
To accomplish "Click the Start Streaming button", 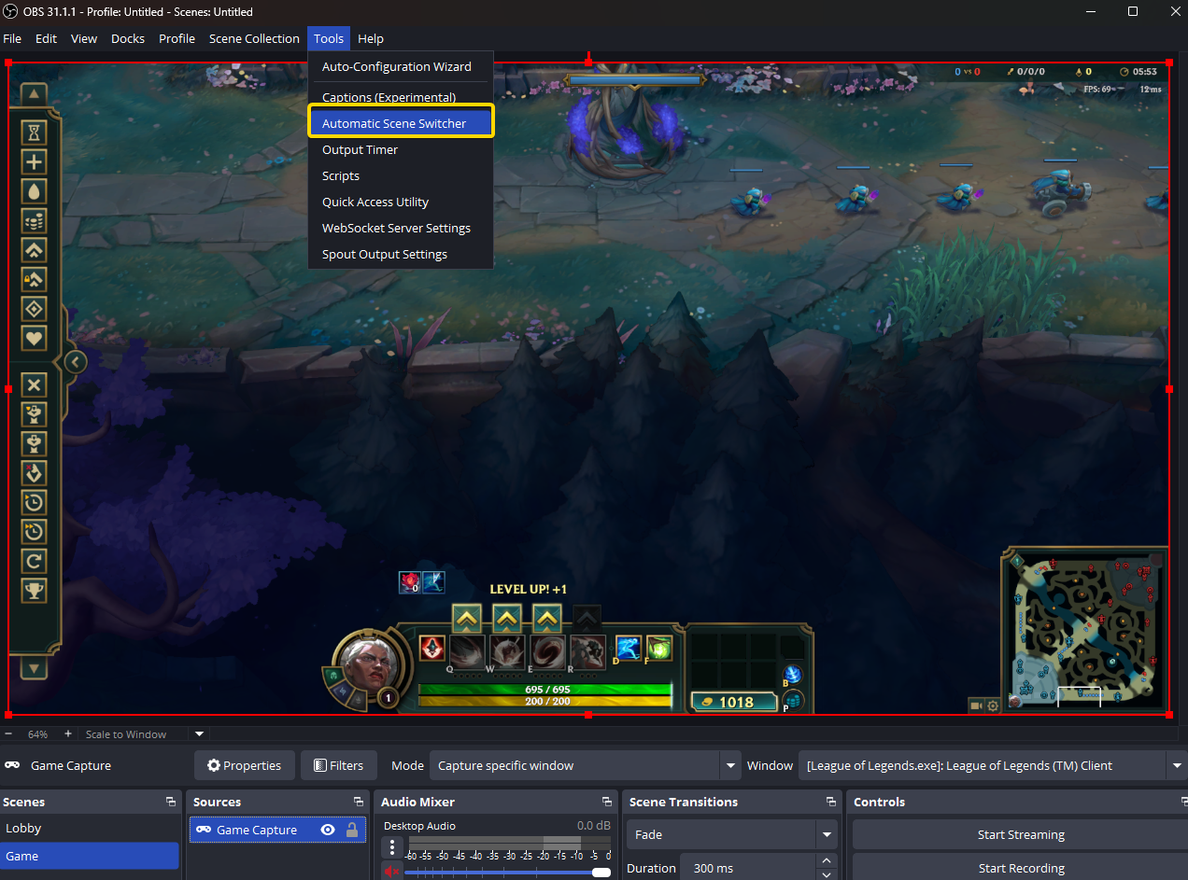I will click(1020, 834).
